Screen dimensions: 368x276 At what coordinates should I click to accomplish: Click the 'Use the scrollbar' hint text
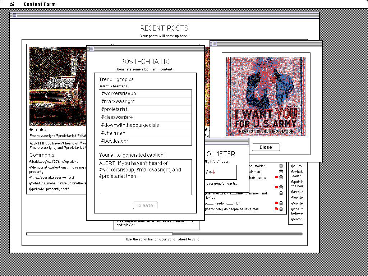(164, 239)
